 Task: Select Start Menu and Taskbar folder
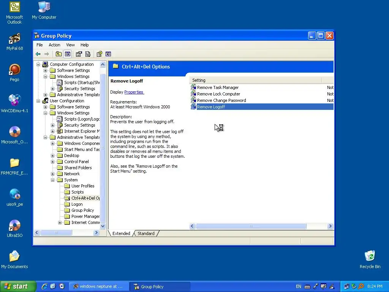(x=78, y=149)
